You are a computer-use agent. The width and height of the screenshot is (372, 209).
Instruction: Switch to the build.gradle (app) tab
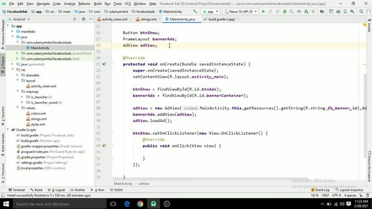221,19
